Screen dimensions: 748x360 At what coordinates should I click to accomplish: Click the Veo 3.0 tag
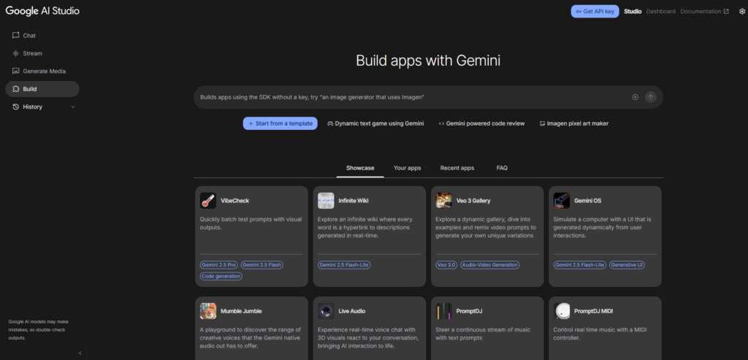point(446,265)
